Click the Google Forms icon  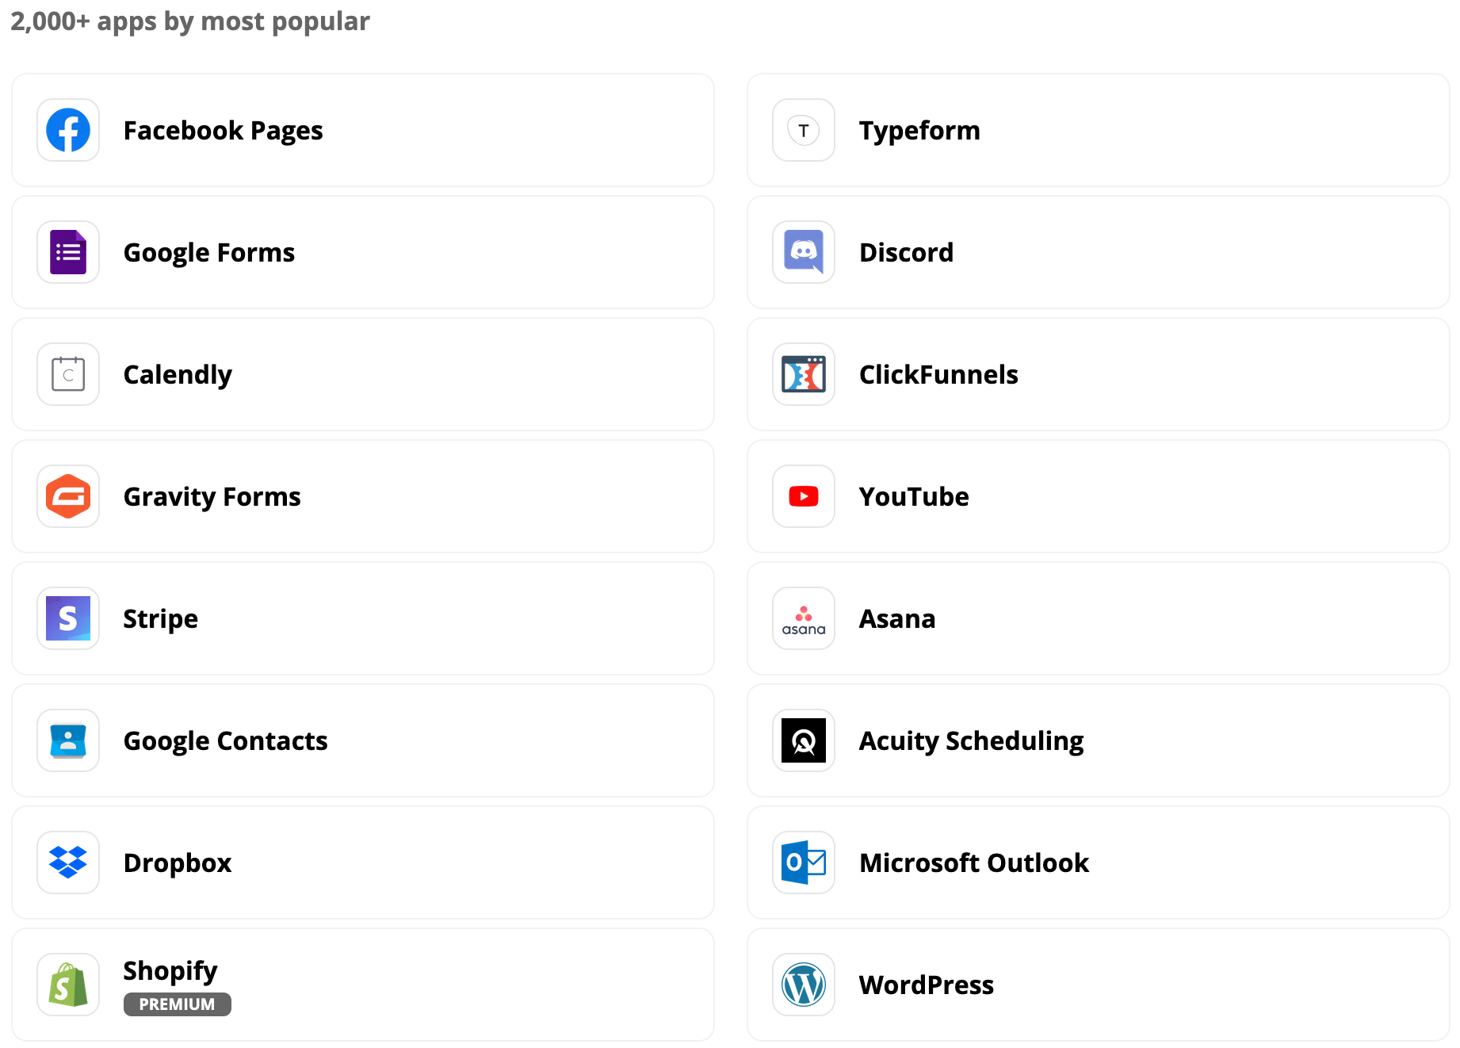pos(67,252)
